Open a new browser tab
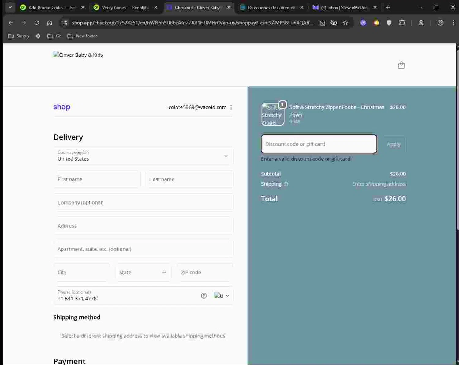459x365 pixels. coord(388,7)
